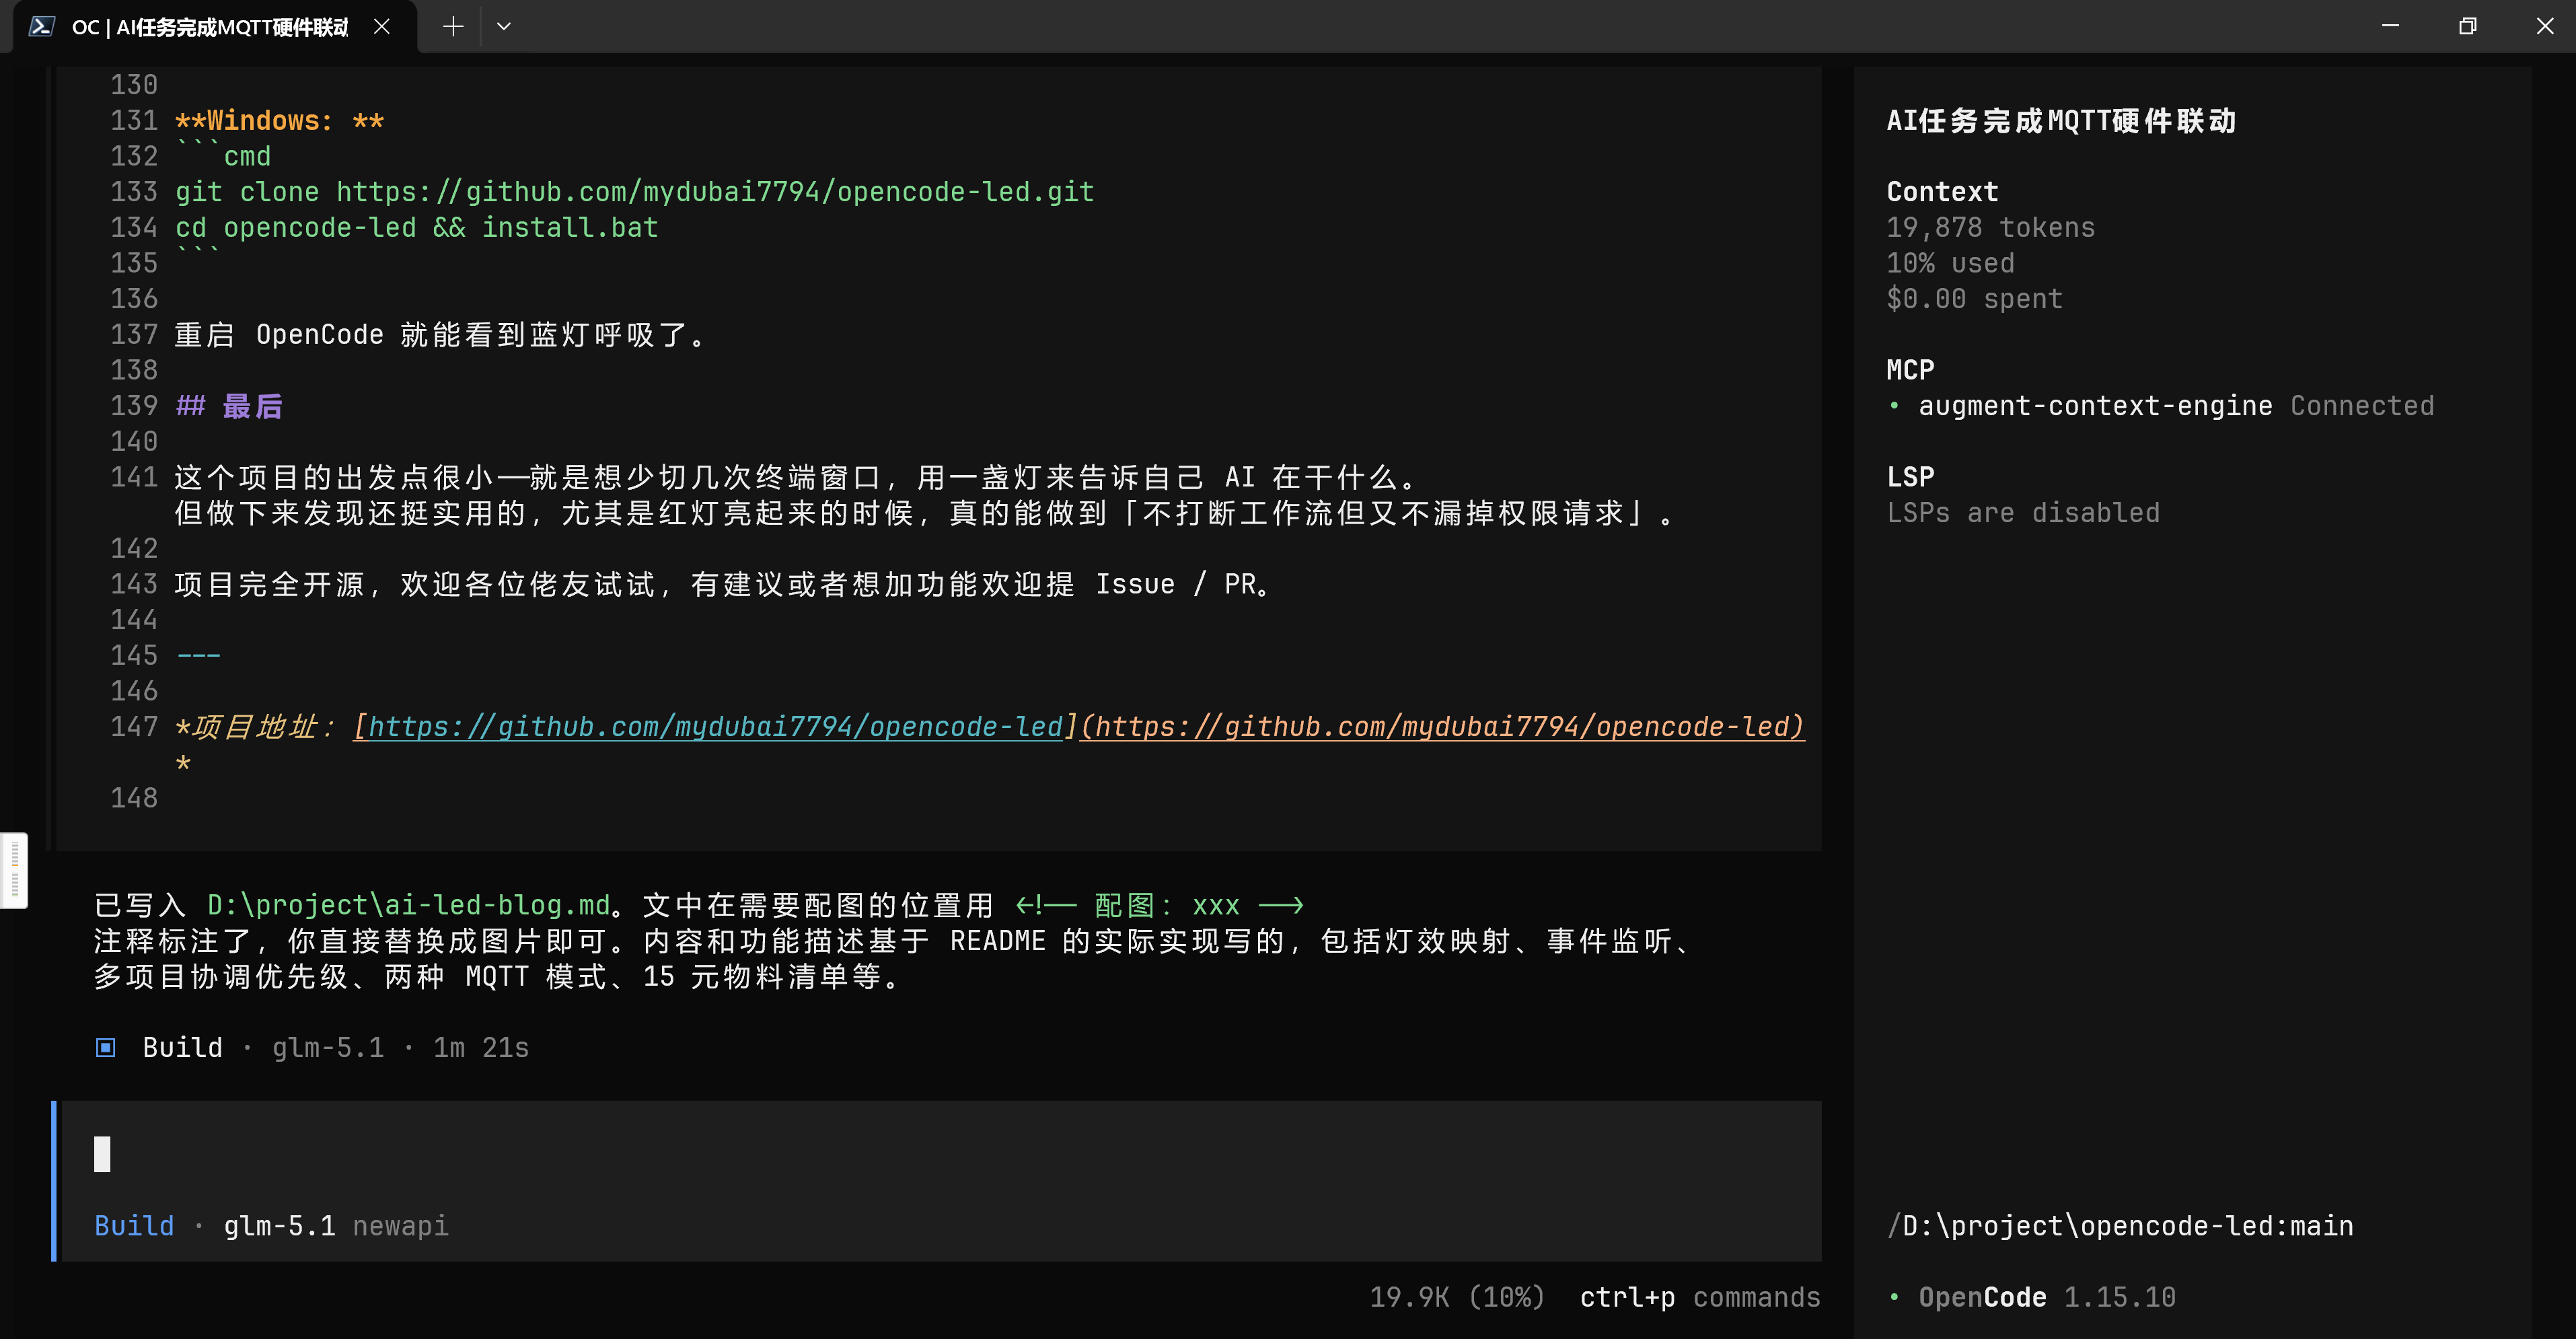Click the 19.9K (10%) context indicator
The height and width of the screenshot is (1339, 2576).
pyautogui.click(x=1457, y=1297)
